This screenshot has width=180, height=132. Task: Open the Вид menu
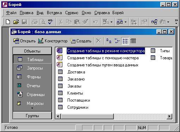point(40,13)
